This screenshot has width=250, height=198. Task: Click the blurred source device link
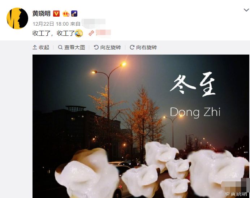[94, 23]
